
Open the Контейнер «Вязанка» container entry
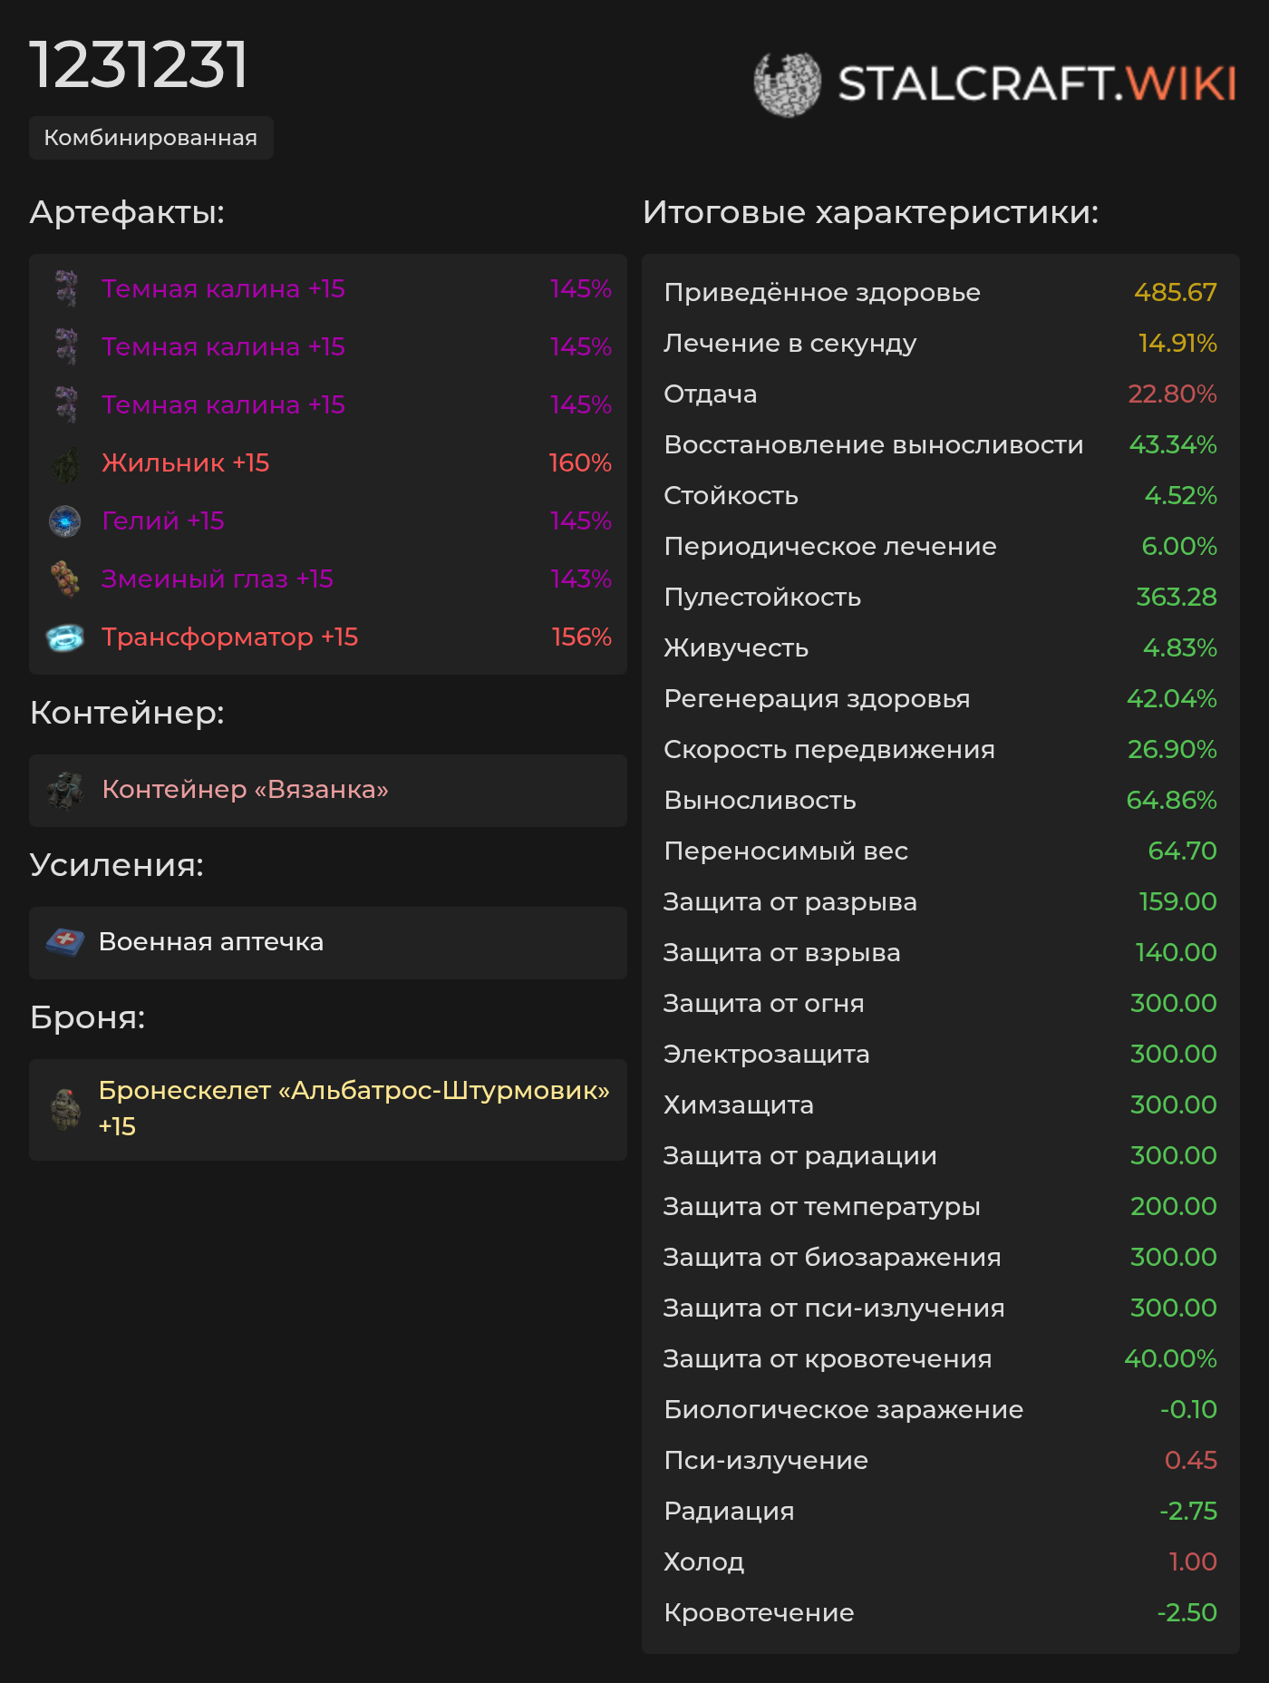click(x=245, y=790)
